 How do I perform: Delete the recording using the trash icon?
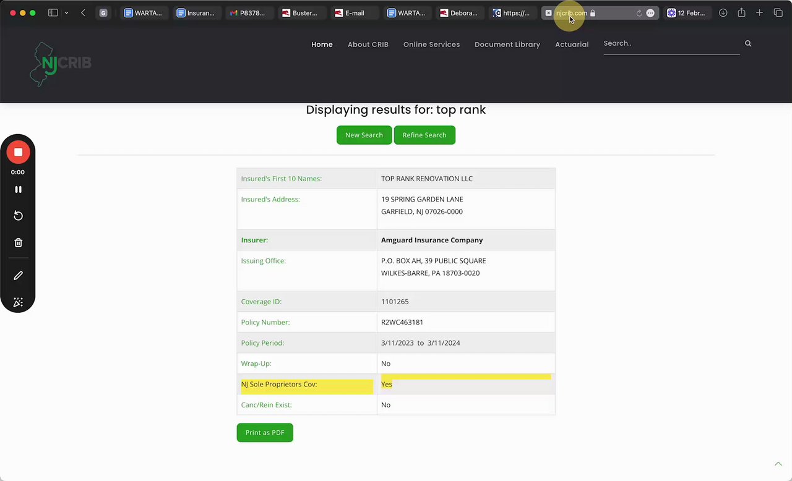tap(18, 243)
